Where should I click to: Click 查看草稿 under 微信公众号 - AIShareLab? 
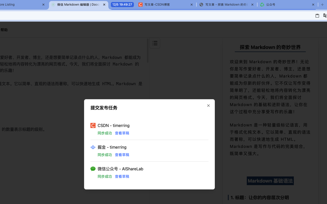[122, 176]
